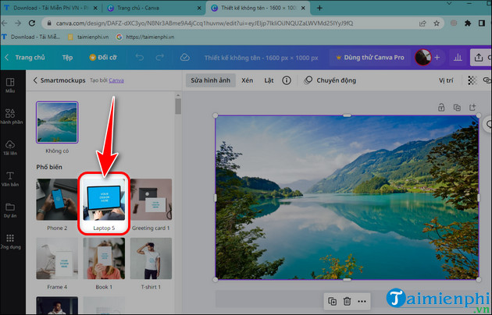Follow the Canva creator link
The image size is (492, 315).
(x=116, y=80)
